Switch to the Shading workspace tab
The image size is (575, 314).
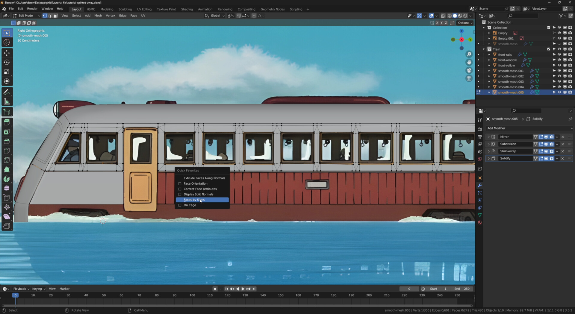click(x=187, y=9)
